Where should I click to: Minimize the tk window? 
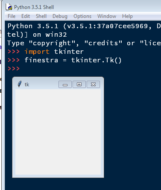pos(65,85)
